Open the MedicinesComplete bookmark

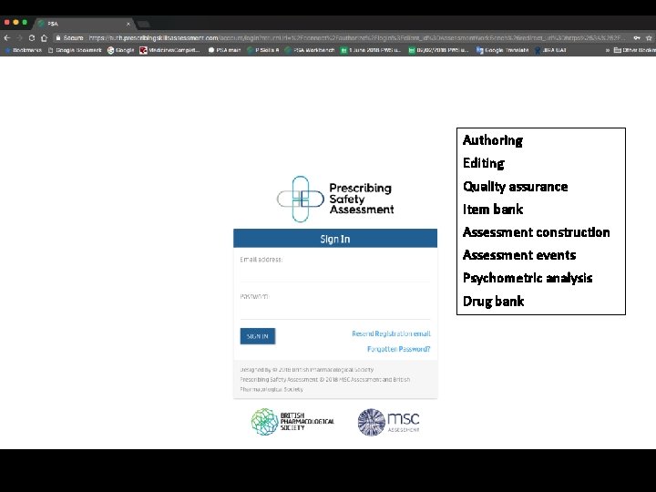169,50
